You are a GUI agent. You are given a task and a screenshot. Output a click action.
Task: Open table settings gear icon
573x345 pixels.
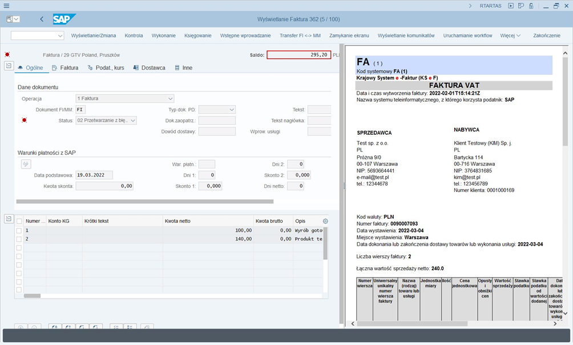pyautogui.click(x=325, y=221)
